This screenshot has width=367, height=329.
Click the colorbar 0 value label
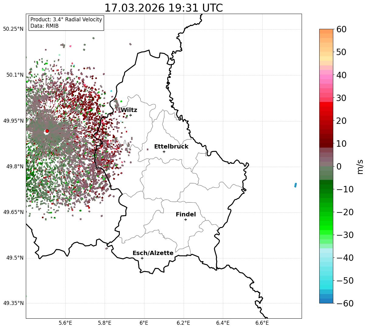point(339,166)
